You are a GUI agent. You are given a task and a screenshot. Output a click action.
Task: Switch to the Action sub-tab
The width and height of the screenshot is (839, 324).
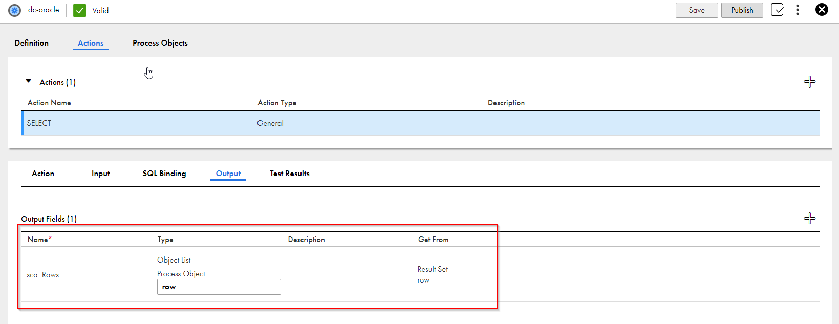(43, 174)
